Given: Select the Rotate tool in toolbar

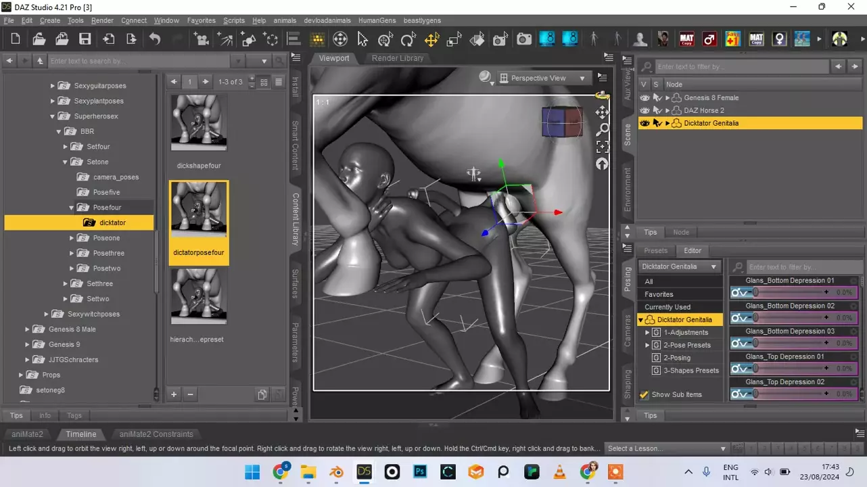Looking at the screenshot, I should [x=408, y=39].
